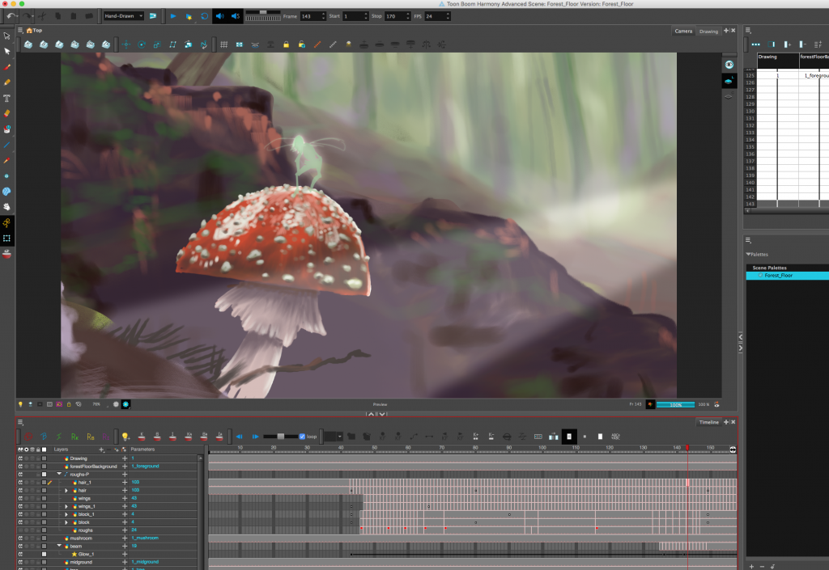This screenshot has width=829, height=570.
Task: Select the Text tool in left toolbar
Action: (7, 98)
